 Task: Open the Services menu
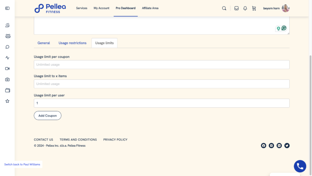(82, 8)
